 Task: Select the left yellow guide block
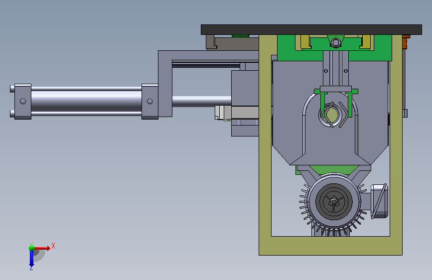pyautogui.click(x=306, y=42)
